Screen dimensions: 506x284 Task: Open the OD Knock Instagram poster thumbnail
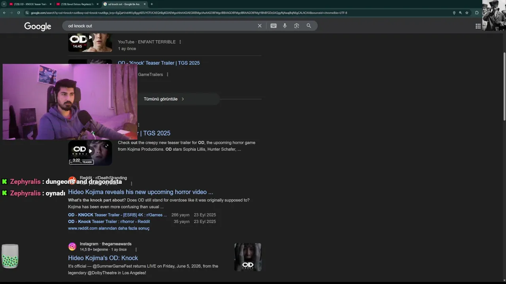(x=248, y=257)
